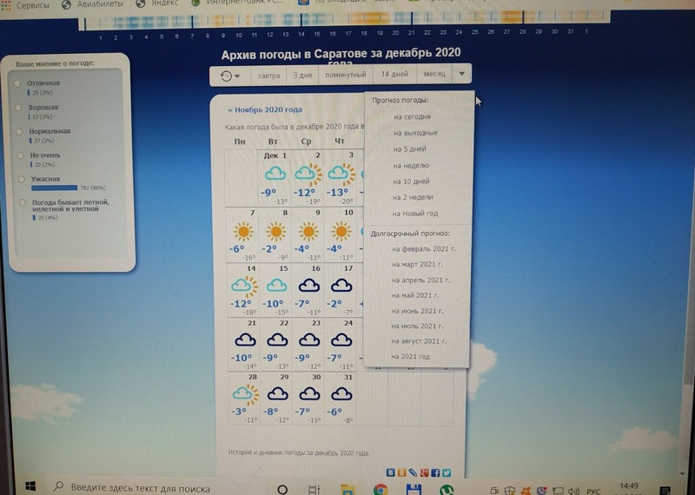Click the December 16 overcast weather icon
This screenshot has height=495, width=695.
pyautogui.click(x=309, y=285)
